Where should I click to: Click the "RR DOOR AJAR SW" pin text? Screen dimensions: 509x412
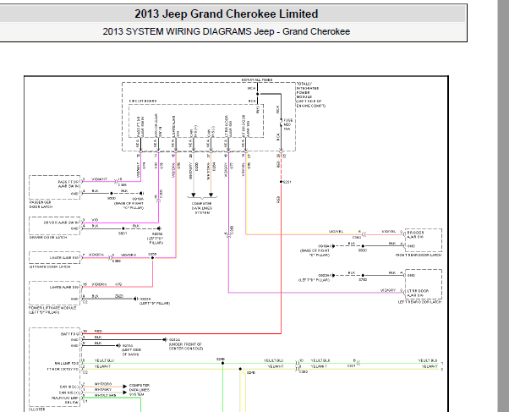416,235
